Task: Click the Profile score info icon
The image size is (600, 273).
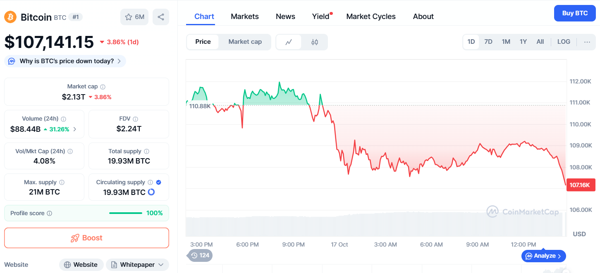Action: tap(50, 214)
